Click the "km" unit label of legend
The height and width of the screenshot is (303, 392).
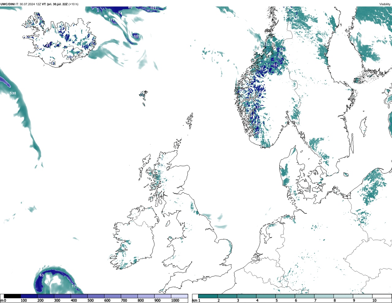(x=195, y=301)
